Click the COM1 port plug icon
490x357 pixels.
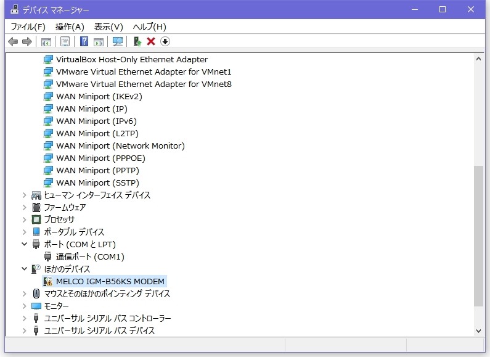click(x=48, y=256)
